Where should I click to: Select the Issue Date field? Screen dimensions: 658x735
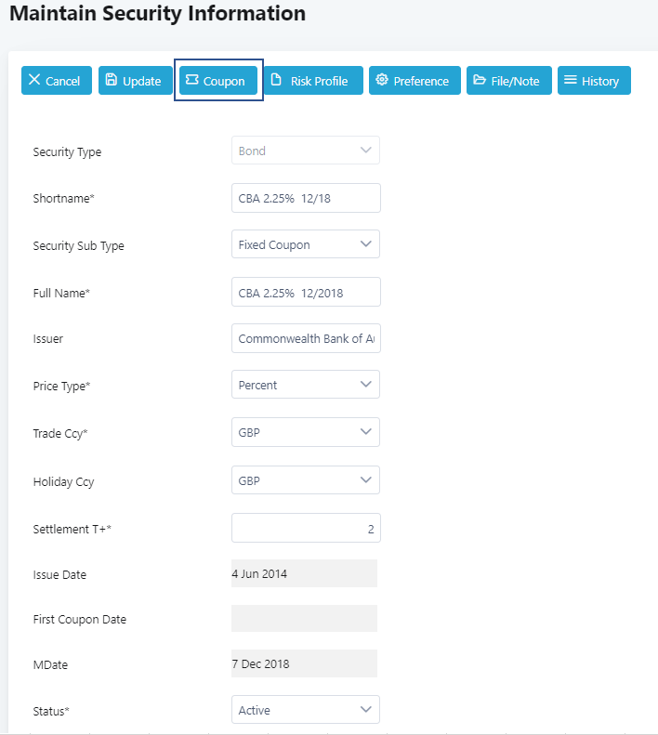(304, 573)
